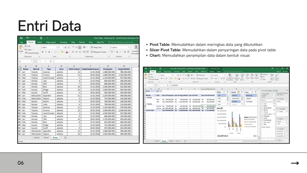This screenshot has height=173, width=307.
Task: Uncheck Harga Modal field checkbox
Action: [262, 108]
